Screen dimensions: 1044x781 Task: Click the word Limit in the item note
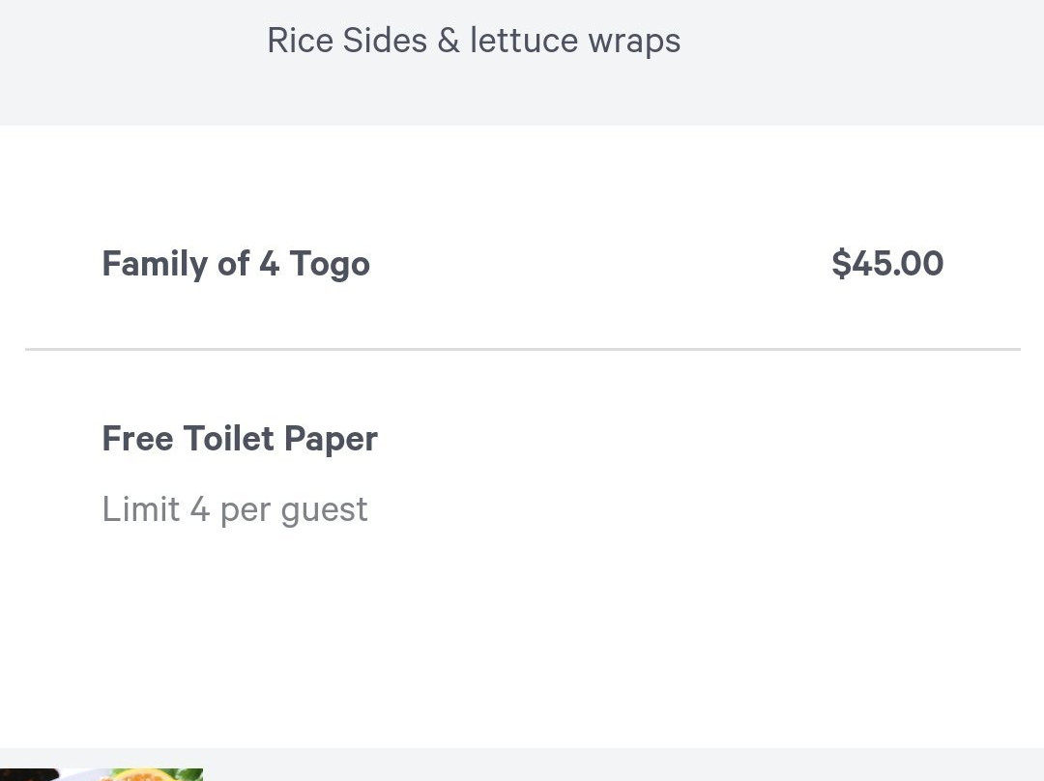(x=141, y=509)
